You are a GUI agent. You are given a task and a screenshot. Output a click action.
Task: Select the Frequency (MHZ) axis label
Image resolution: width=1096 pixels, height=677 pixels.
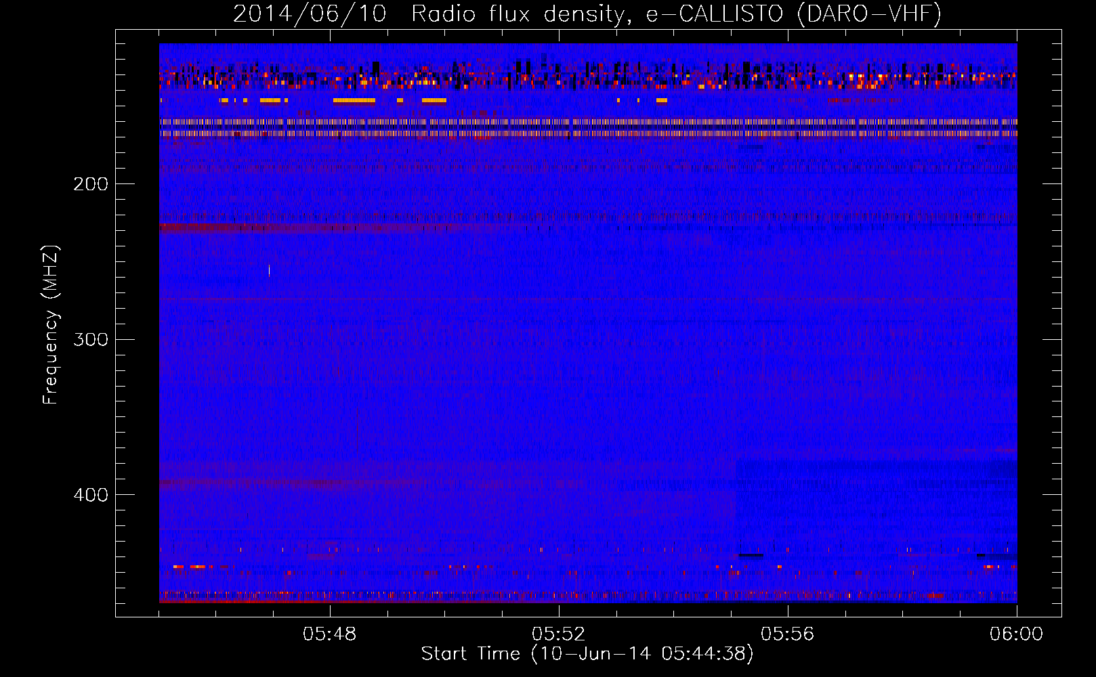pyautogui.click(x=50, y=325)
